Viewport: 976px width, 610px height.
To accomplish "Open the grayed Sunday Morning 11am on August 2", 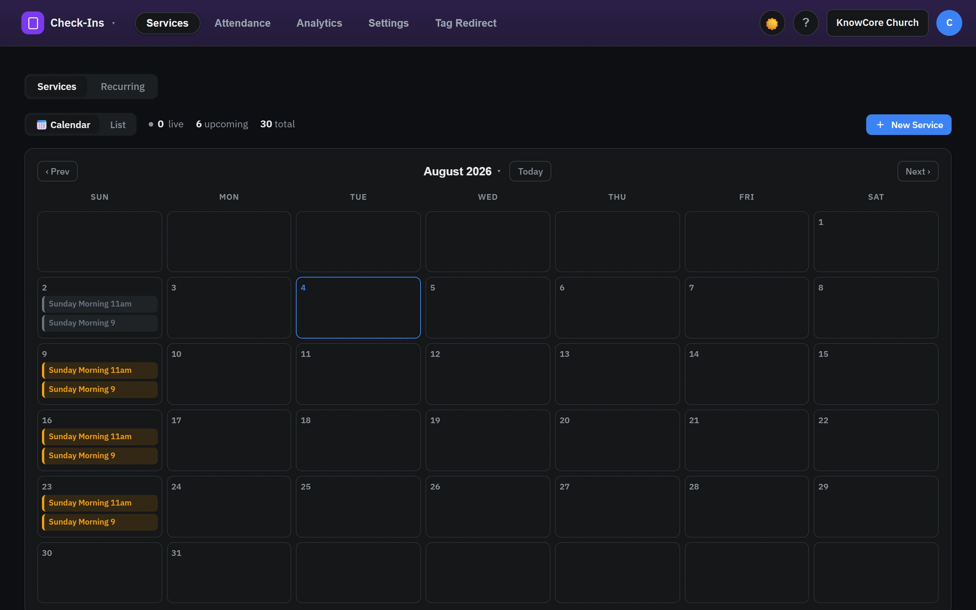I will tap(100, 304).
